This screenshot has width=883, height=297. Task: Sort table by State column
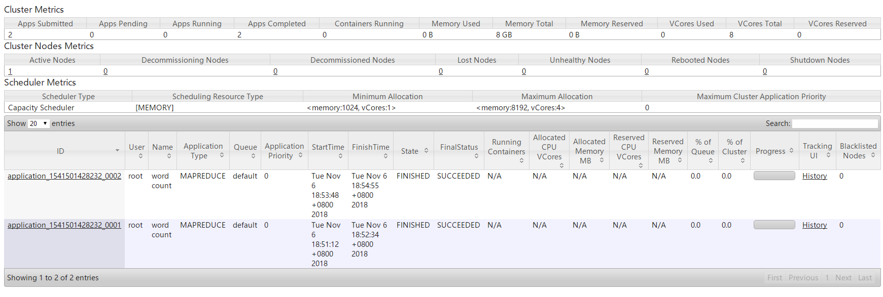pos(426,151)
